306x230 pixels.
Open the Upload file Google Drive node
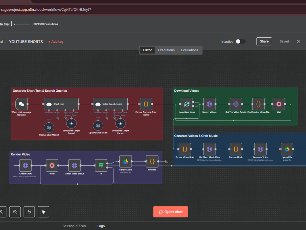click(x=287, y=149)
